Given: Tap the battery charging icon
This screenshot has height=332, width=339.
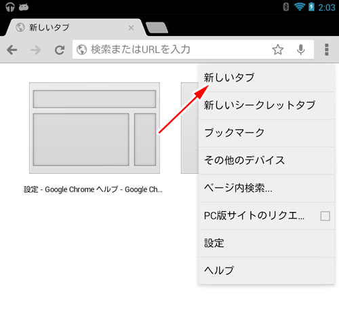Looking at the screenshot, I should pos(311,7).
